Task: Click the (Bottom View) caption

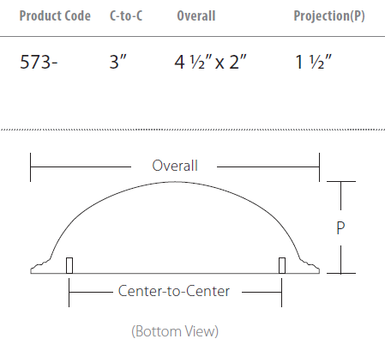Action: [175, 331]
